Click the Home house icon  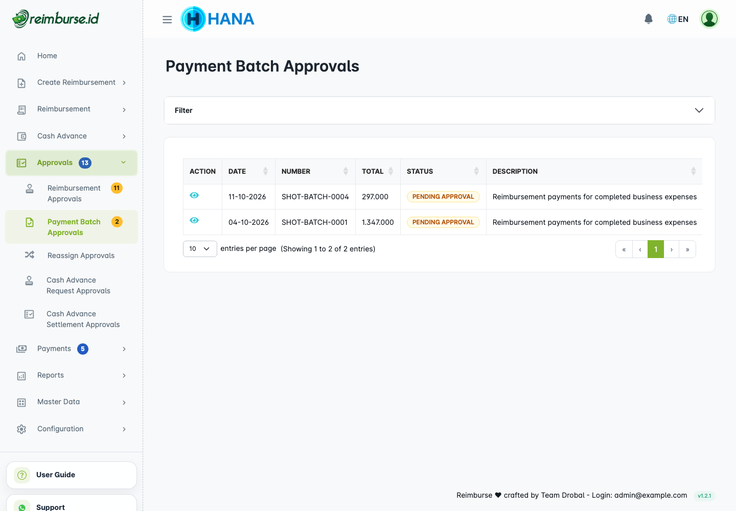point(21,56)
